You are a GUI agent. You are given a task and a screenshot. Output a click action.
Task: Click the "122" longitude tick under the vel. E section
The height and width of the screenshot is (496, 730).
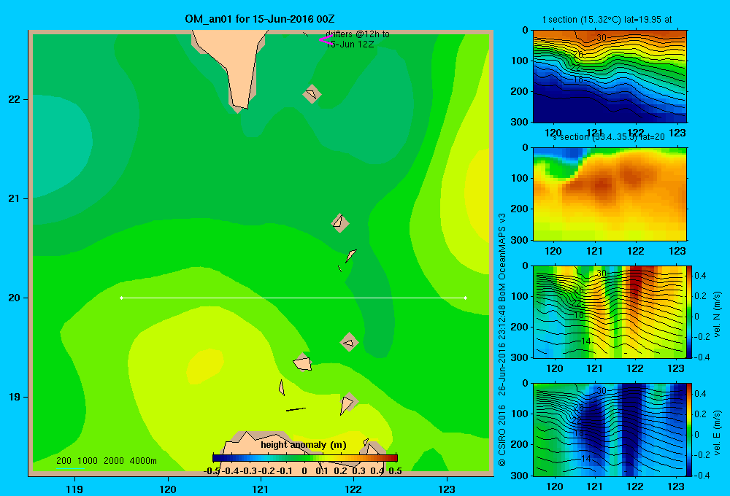(x=635, y=487)
